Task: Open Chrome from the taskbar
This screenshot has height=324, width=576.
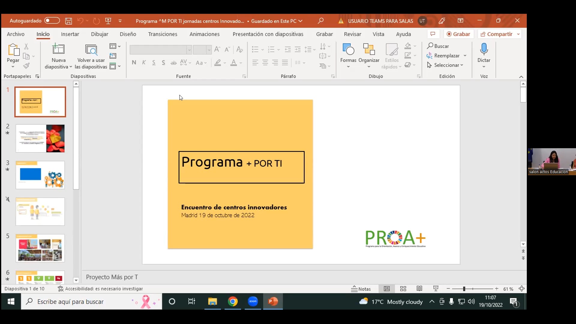Action: (x=233, y=301)
